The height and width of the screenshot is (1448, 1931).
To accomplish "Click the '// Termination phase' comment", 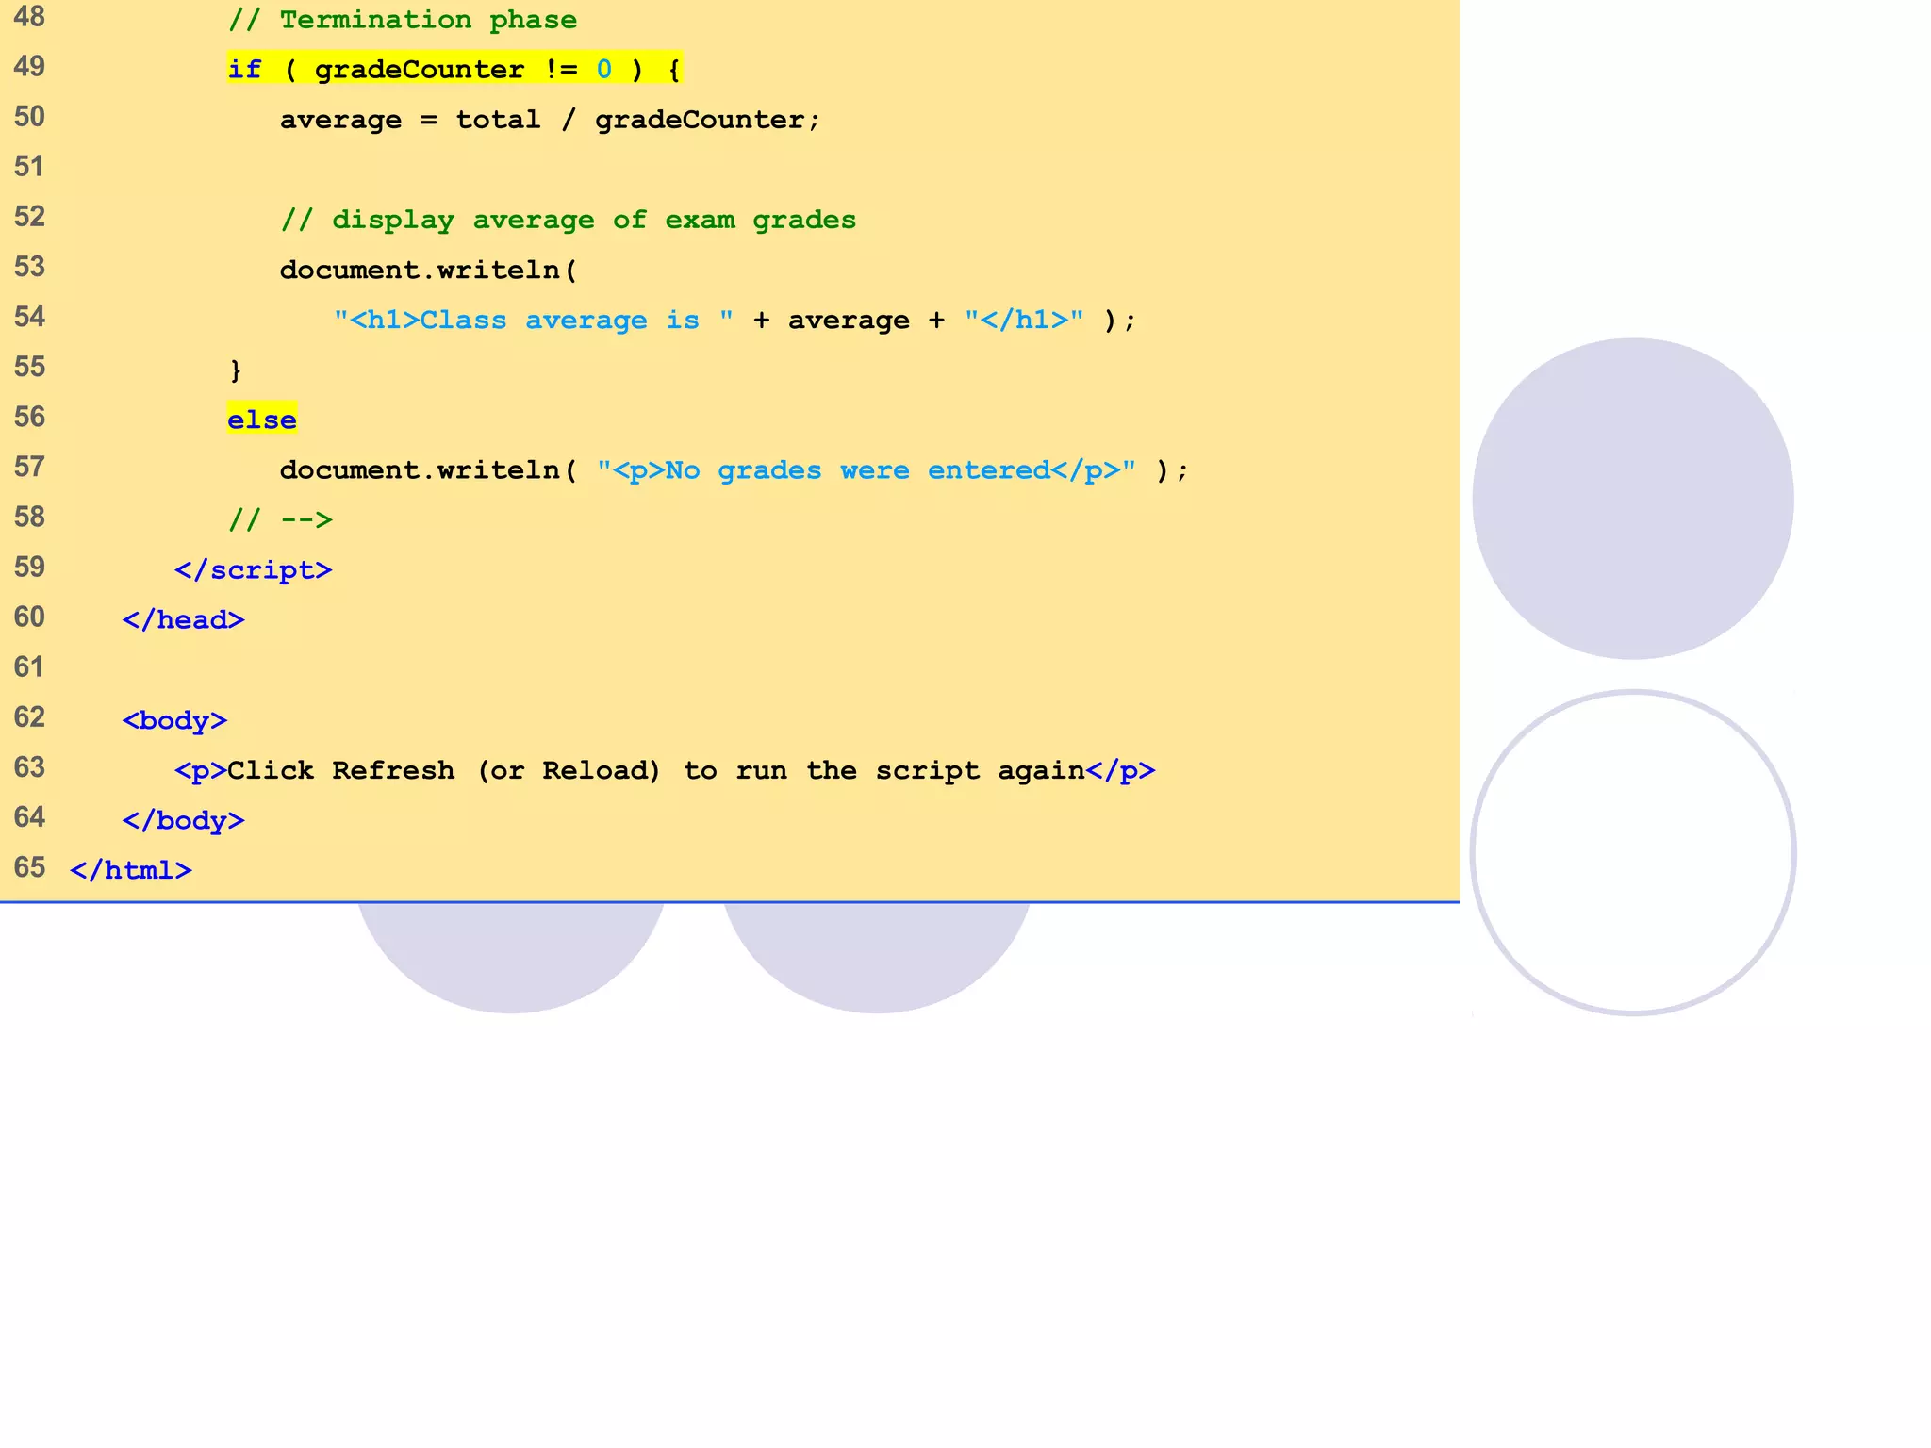I will (403, 20).
